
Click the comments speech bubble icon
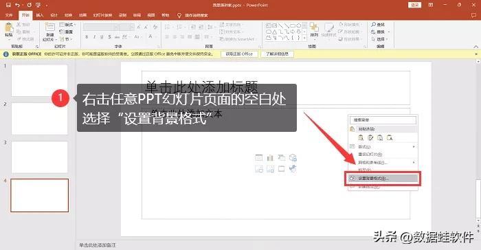(x=473, y=15)
